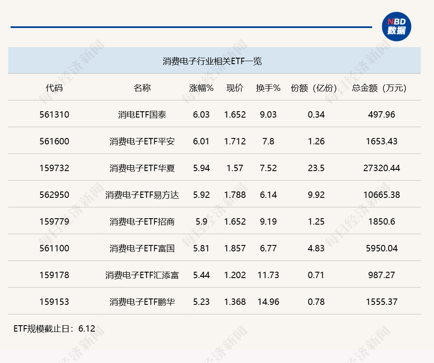The image size is (434, 363).
Task: Click the total amount 987.27
Action: coord(381,275)
